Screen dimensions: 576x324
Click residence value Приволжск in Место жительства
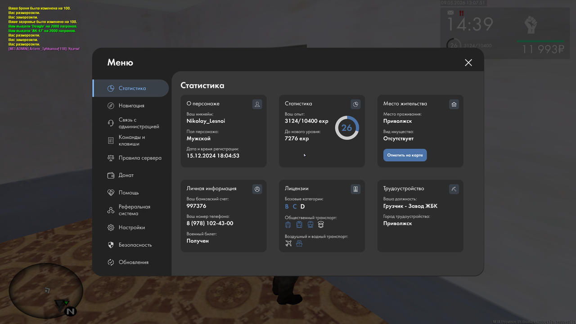pos(397,121)
